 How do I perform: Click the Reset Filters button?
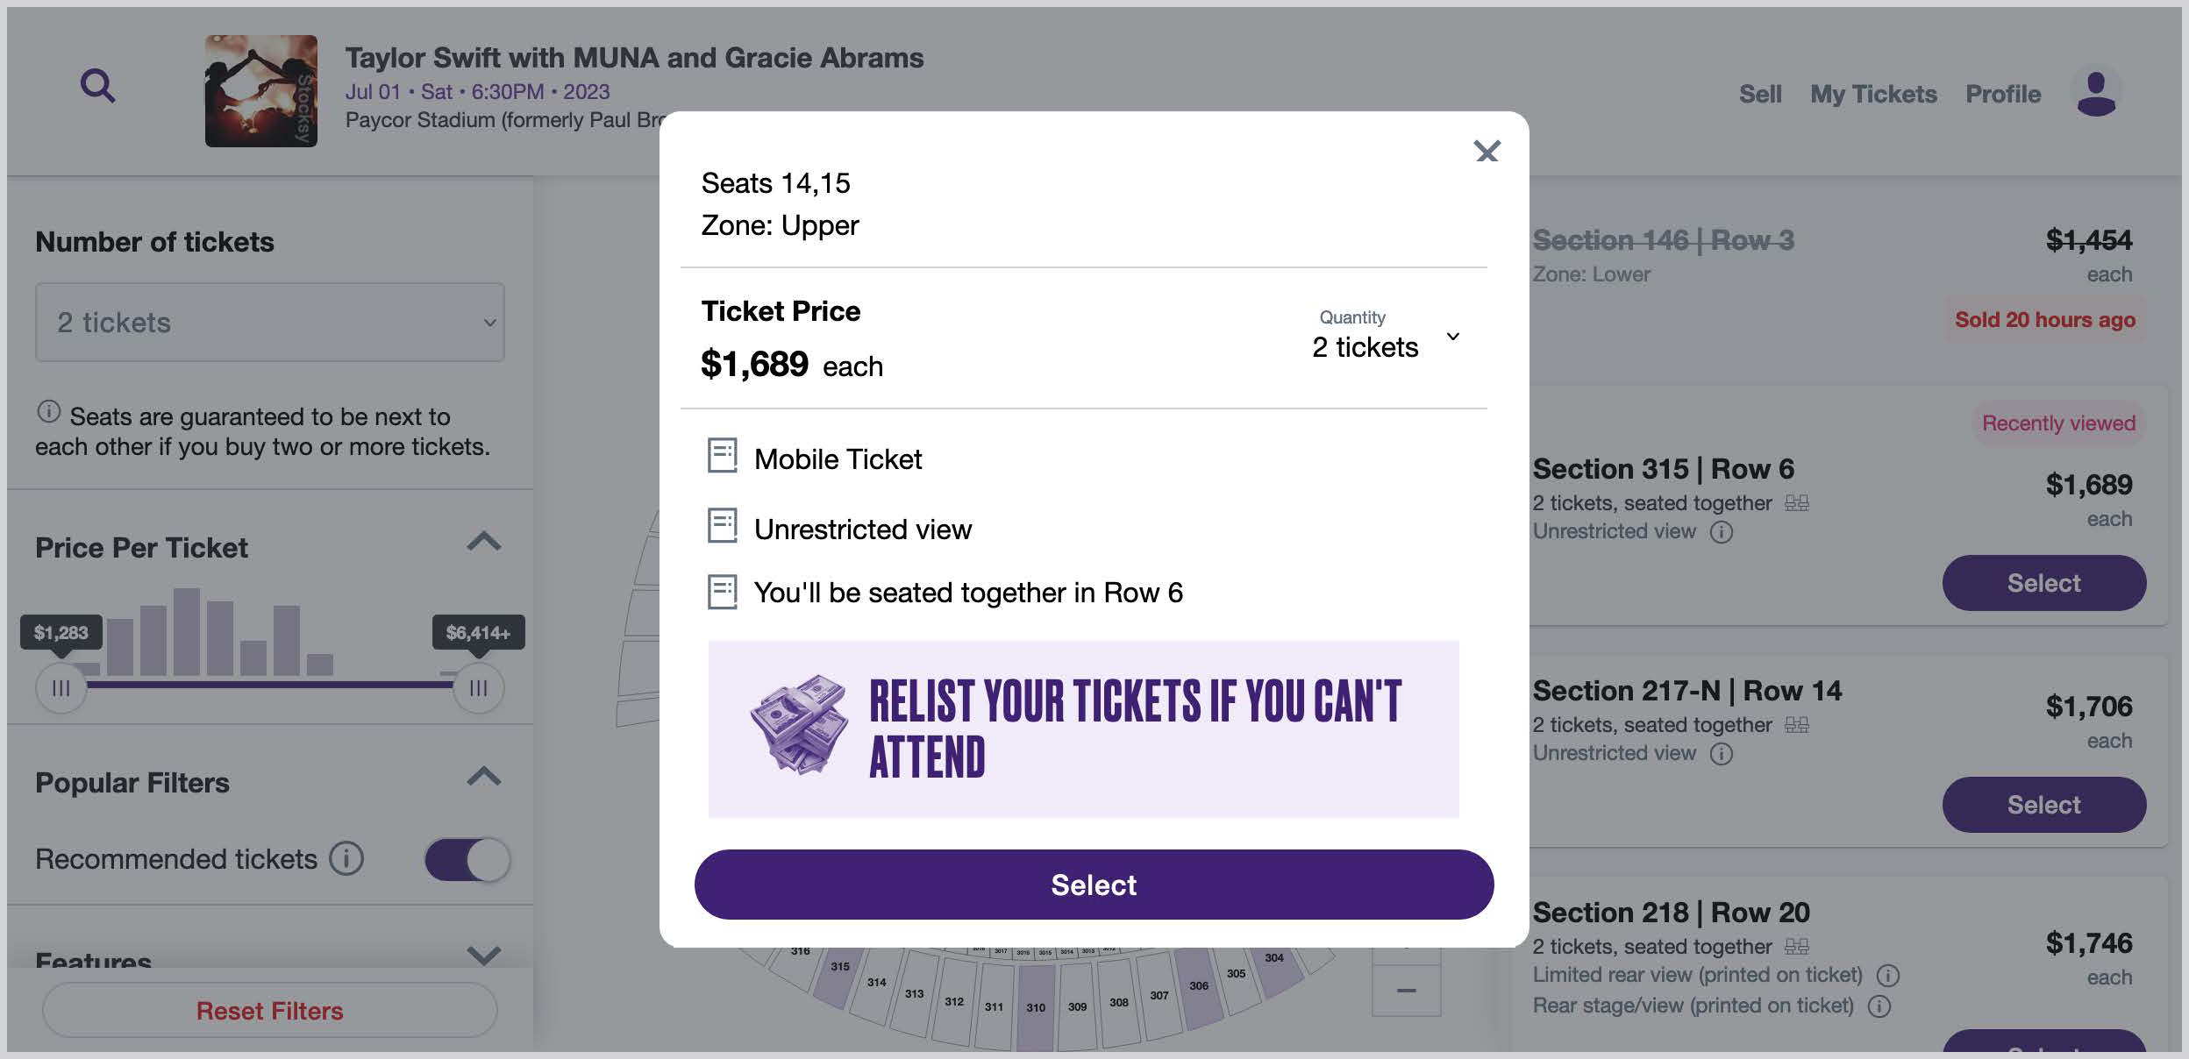tap(269, 1011)
